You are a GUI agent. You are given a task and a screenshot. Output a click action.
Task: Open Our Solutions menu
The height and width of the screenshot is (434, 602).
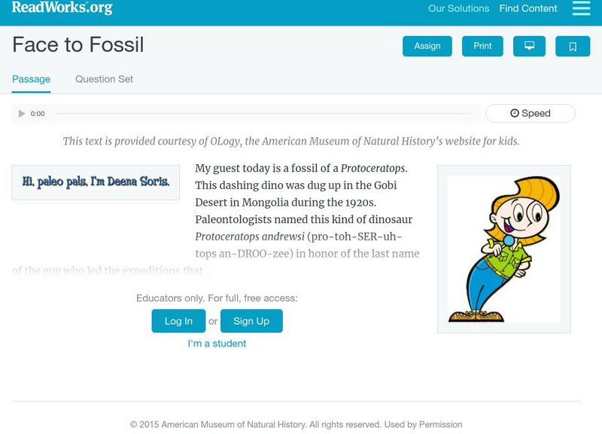pos(458,9)
